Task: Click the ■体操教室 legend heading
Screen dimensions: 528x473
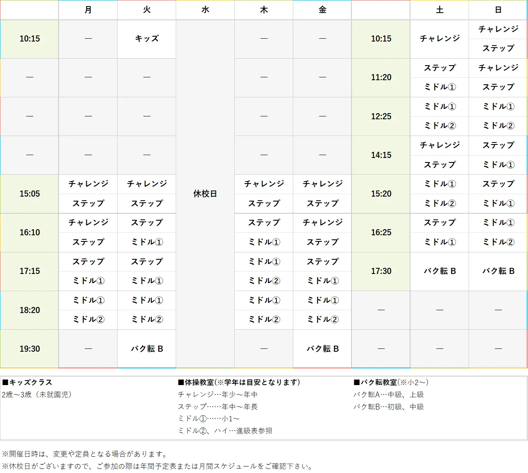Action: (238, 383)
